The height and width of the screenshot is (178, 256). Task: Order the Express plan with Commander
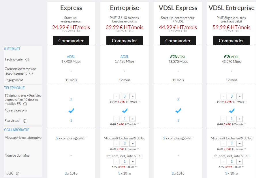[x=71, y=41]
